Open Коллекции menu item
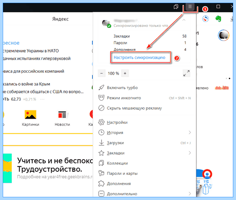 point(144,163)
